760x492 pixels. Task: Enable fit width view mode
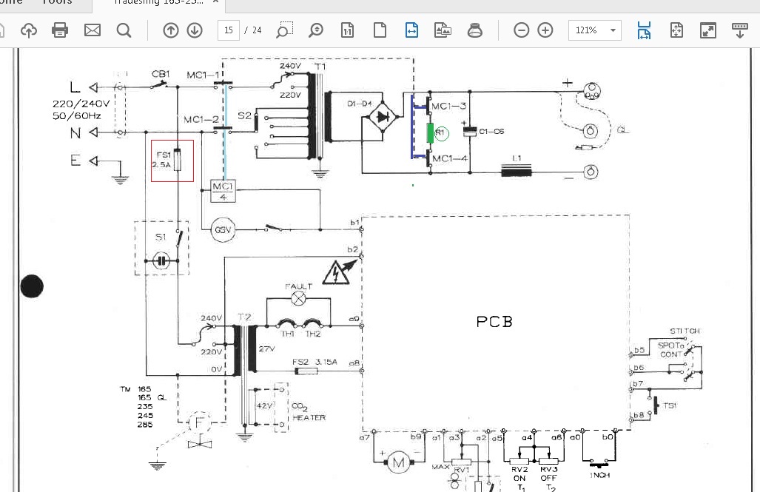pos(411,30)
